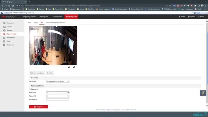This screenshot has height=117, width=208.
Task: Click the admin user icon
Action: pyautogui.click(x=180, y=17)
